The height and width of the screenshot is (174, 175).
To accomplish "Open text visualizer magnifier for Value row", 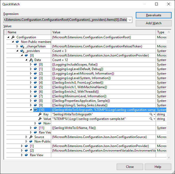I will (151, 119).
